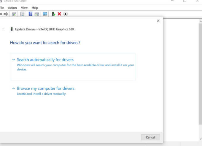
Task: Click the Update device driver green arrow icon
Action: (53, 14)
